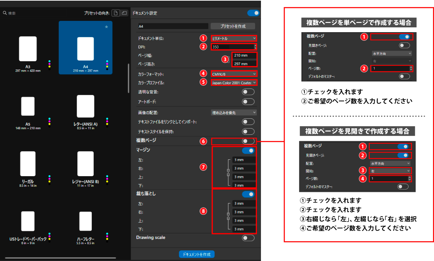This screenshot has width=434, height=261.
Task: Click the DPI input field showing 350
Action: (x=232, y=47)
